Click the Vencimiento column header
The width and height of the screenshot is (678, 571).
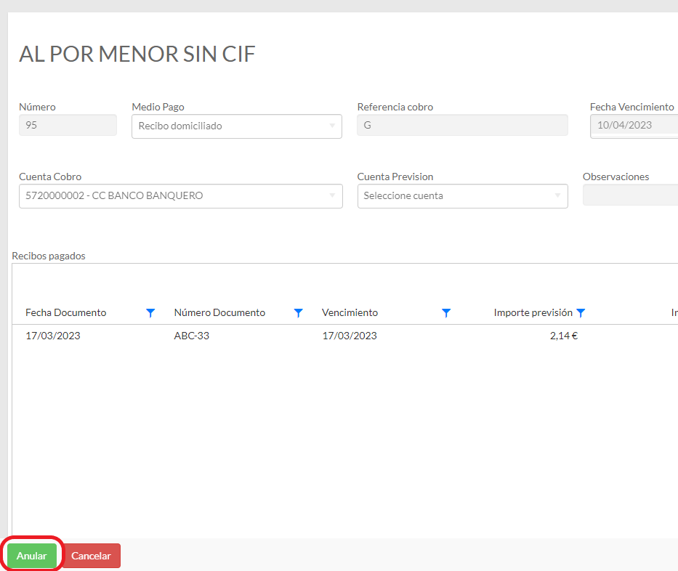(350, 313)
